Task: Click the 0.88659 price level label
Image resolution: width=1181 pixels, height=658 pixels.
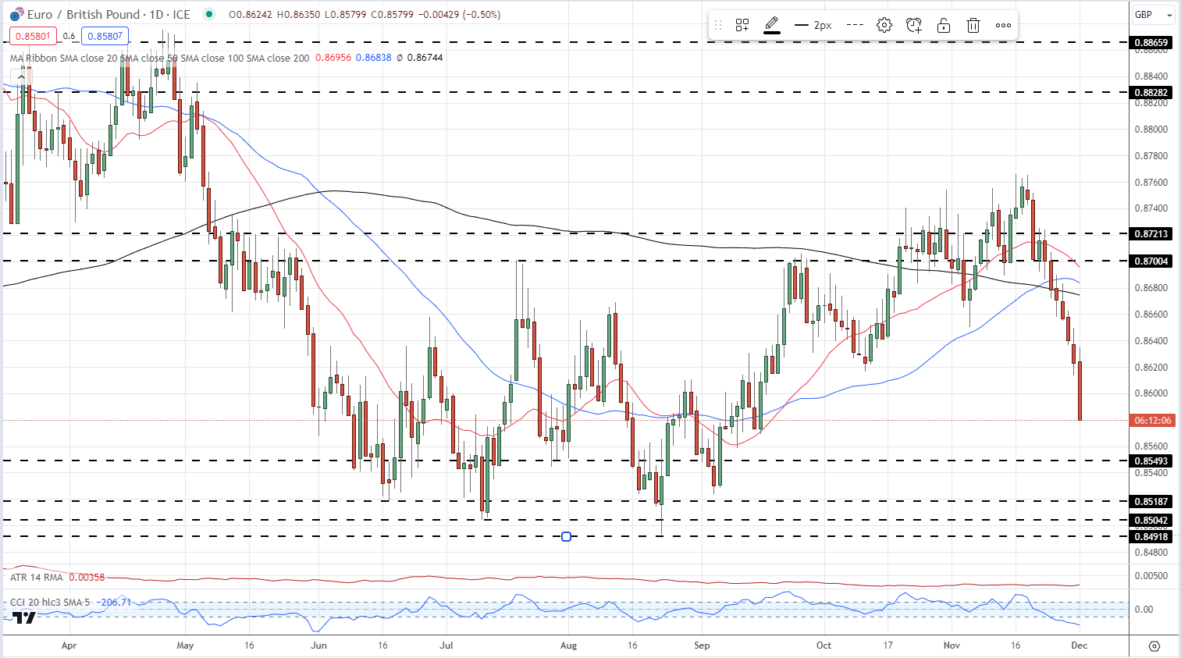Action: click(x=1151, y=43)
